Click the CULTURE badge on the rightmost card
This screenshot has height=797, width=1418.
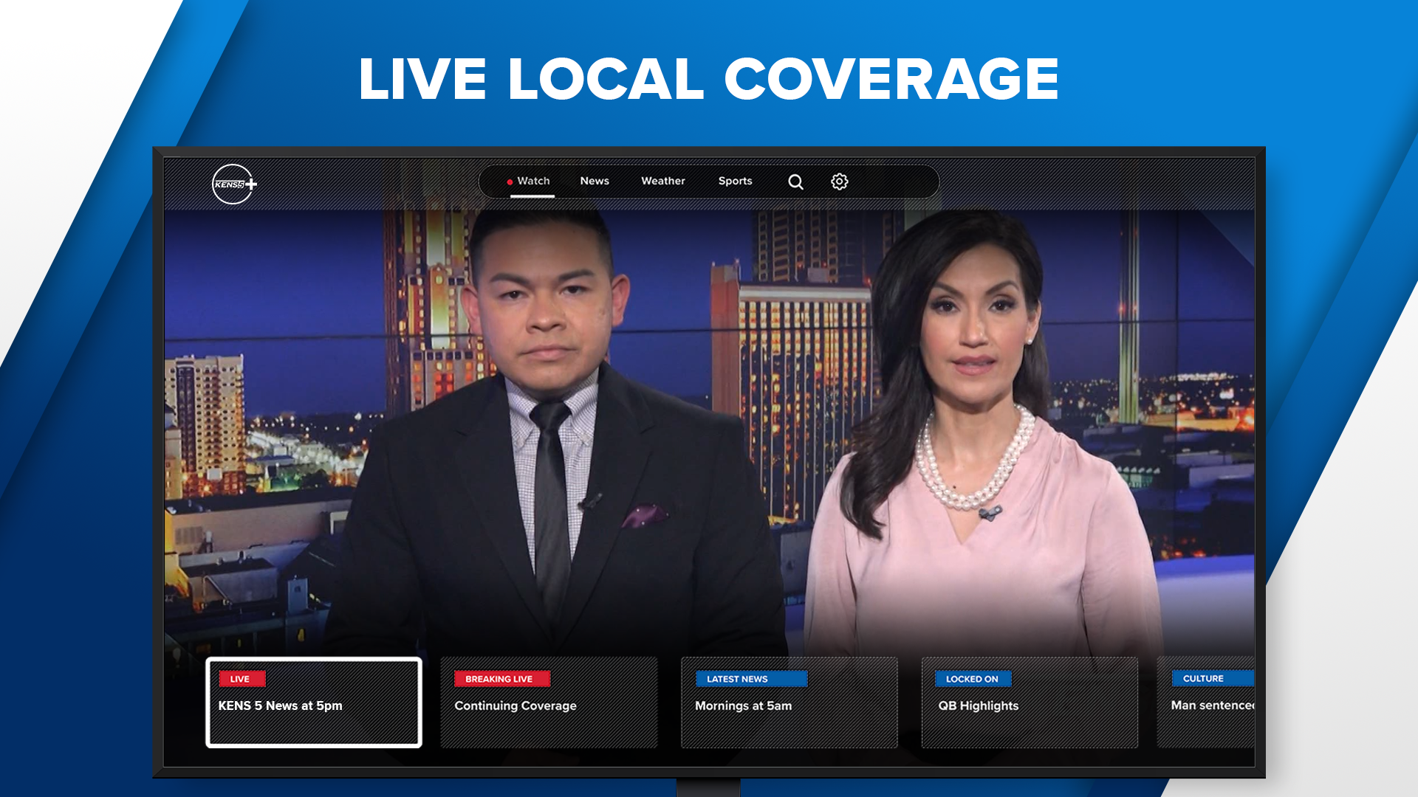(1203, 678)
